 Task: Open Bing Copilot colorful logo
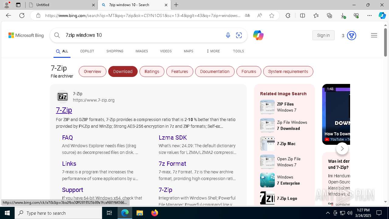coord(258,35)
